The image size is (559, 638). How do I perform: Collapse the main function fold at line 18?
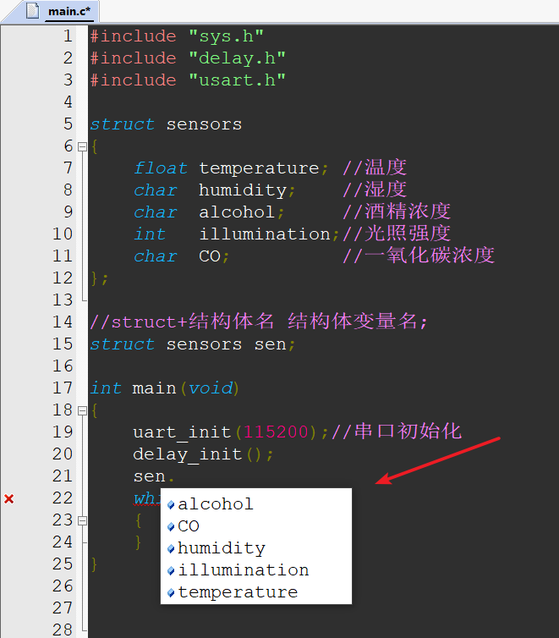pos(82,410)
